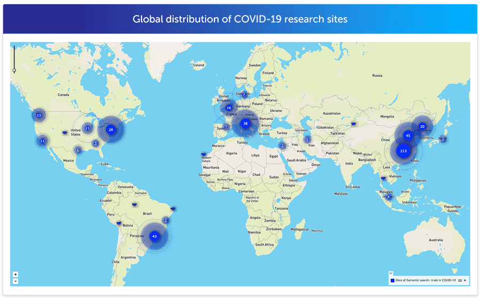Screen dimensions: 481x299
Task: Select the single site marker west of Vietnam
Action: tap(383, 178)
